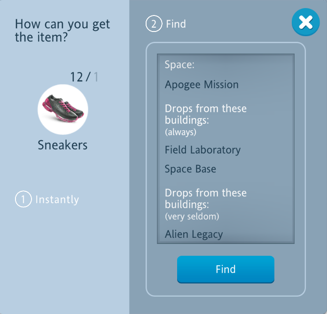327x314 pixels.
Task: Click the owned quantity number 12
Action: tap(76, 77)
